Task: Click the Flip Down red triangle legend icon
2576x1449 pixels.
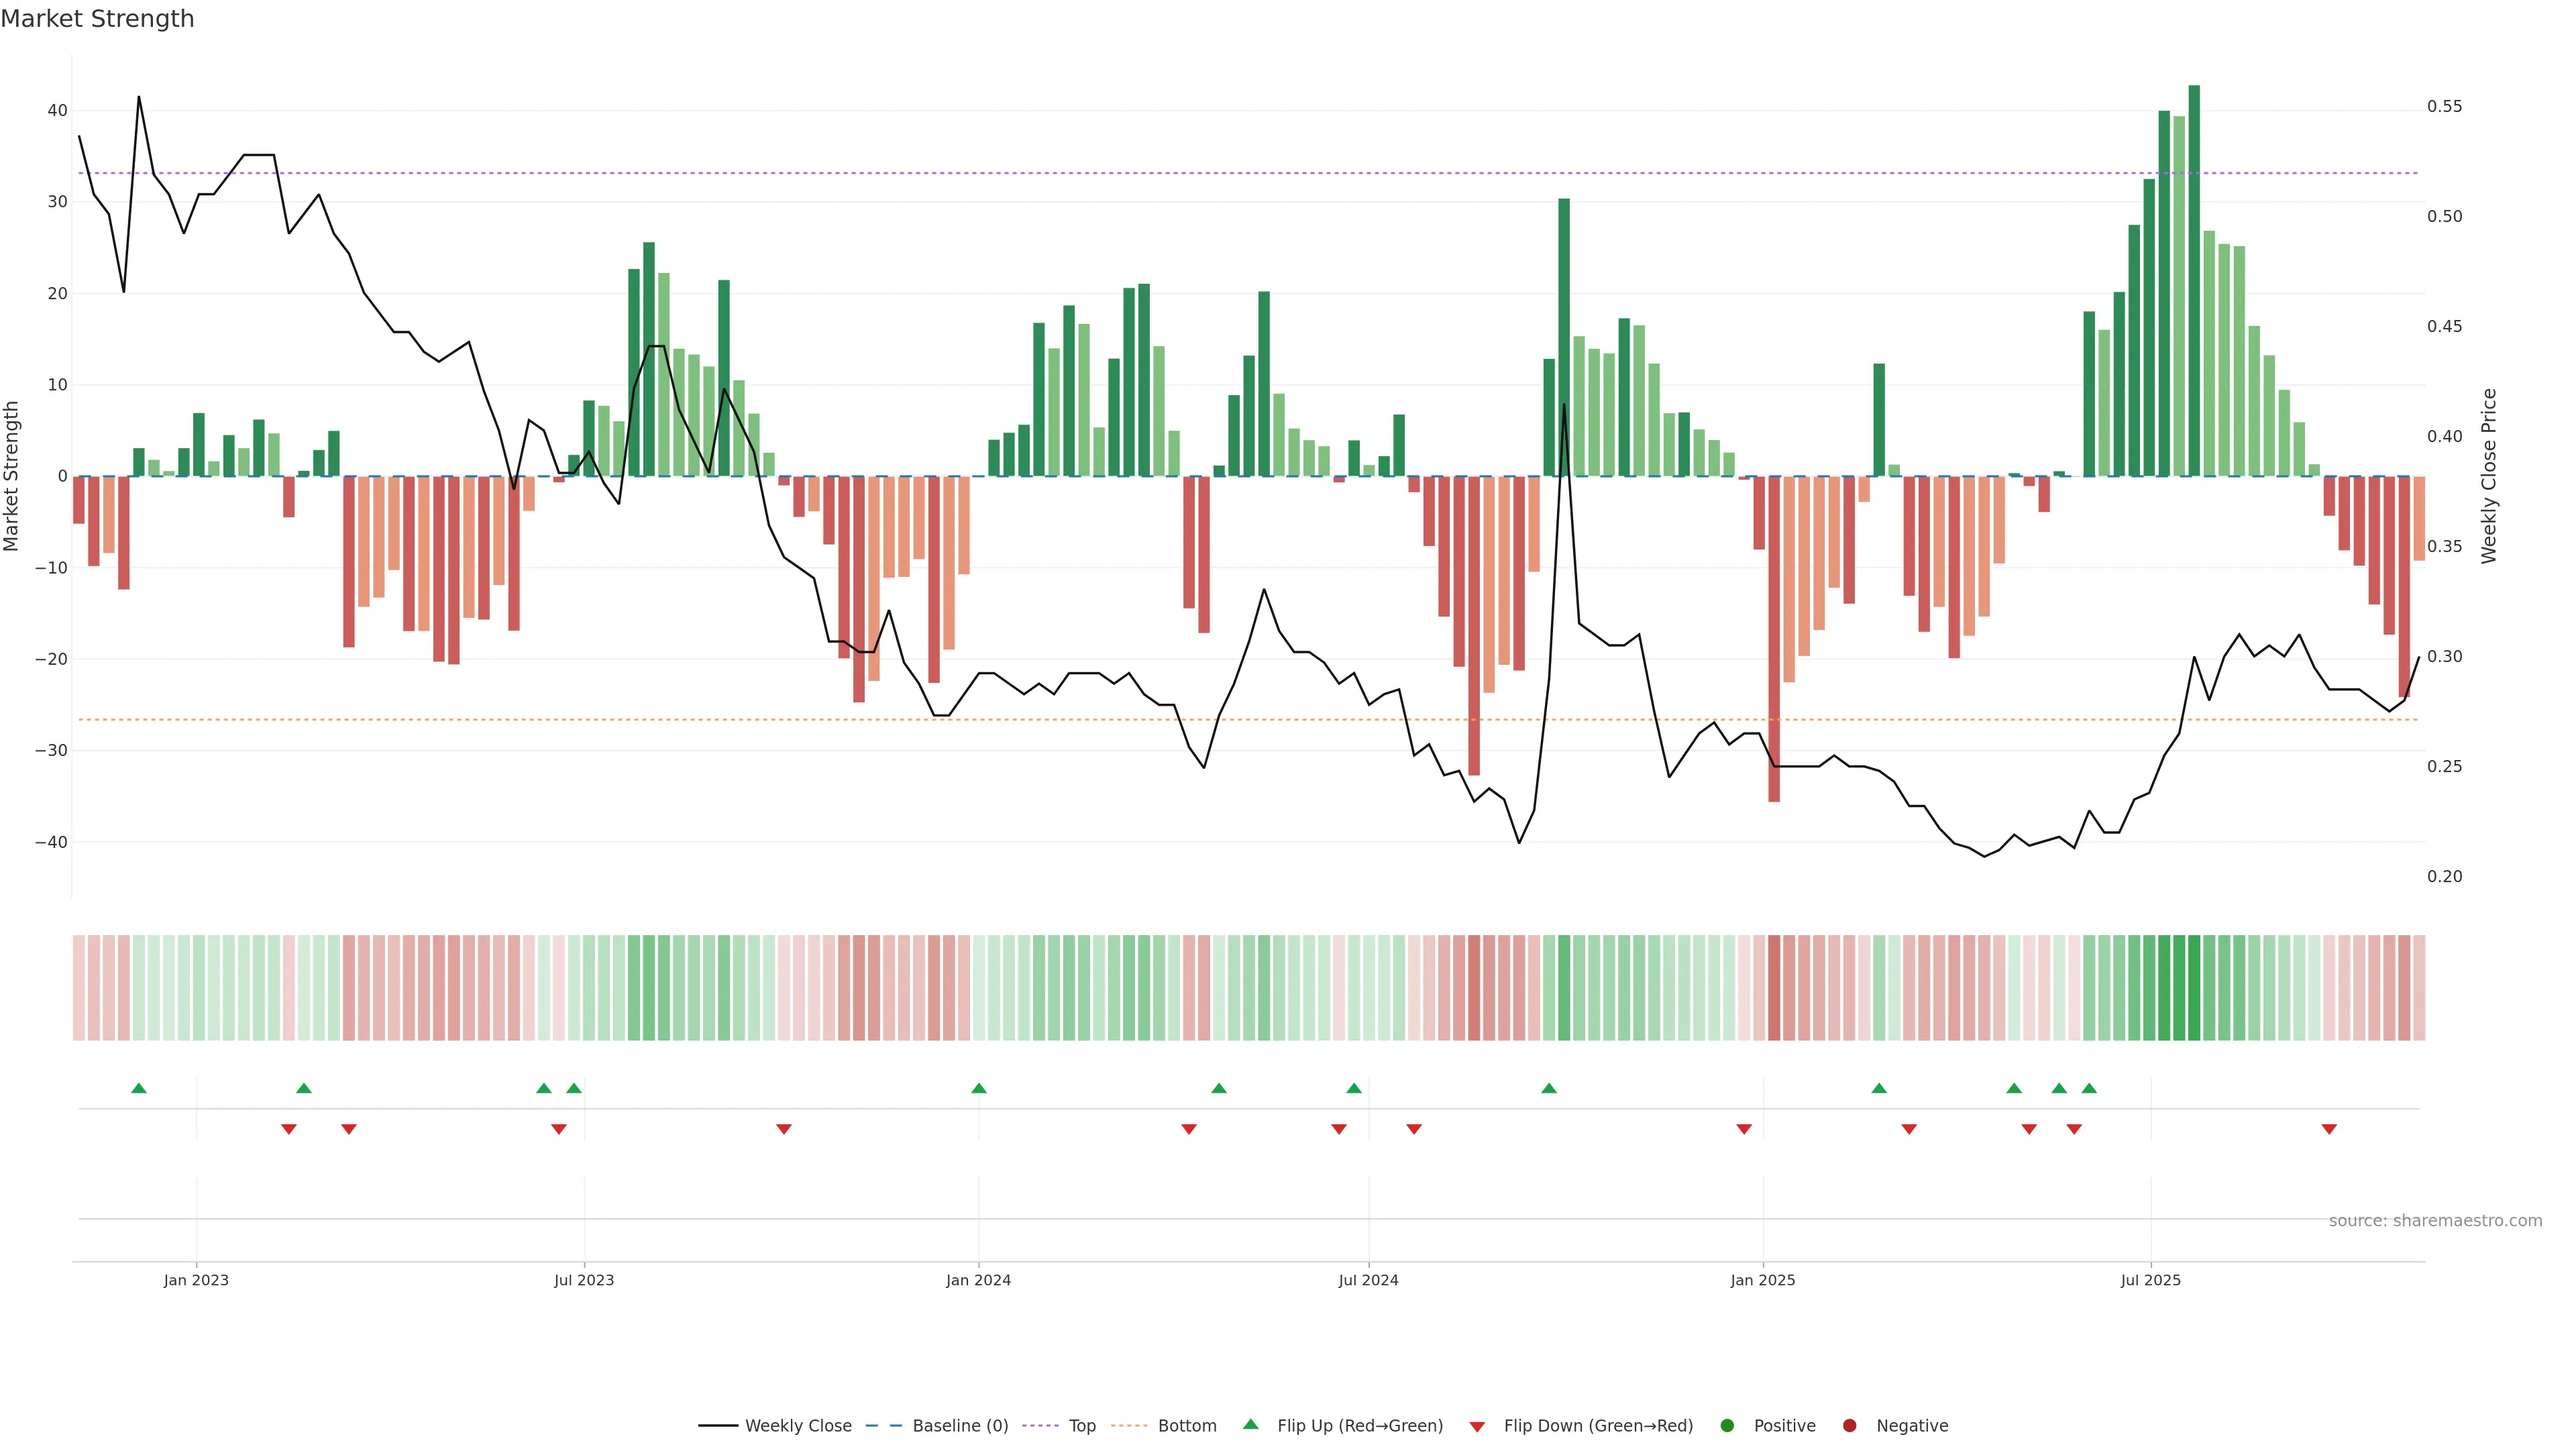Action: click(1477, 1427)
